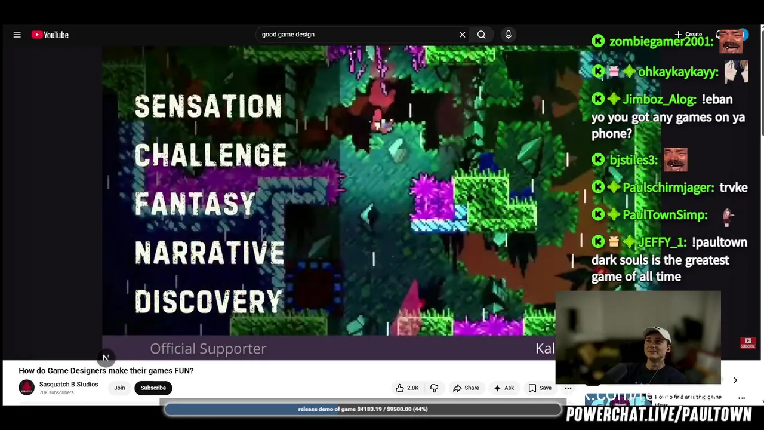Start voice search with microphone
This screenshot has width=764, height=430.
point(509,35)
